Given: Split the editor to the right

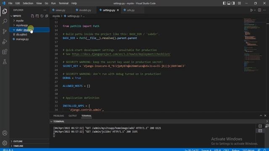Looking at the screenshot, I should point(259,10).
